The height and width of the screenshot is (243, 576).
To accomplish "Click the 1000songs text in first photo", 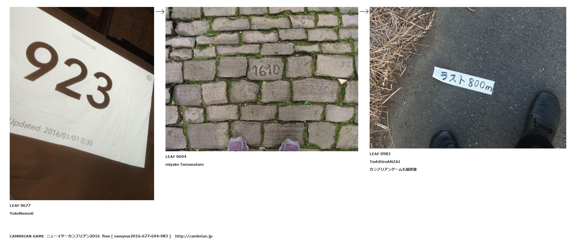I will pos(84,42).
